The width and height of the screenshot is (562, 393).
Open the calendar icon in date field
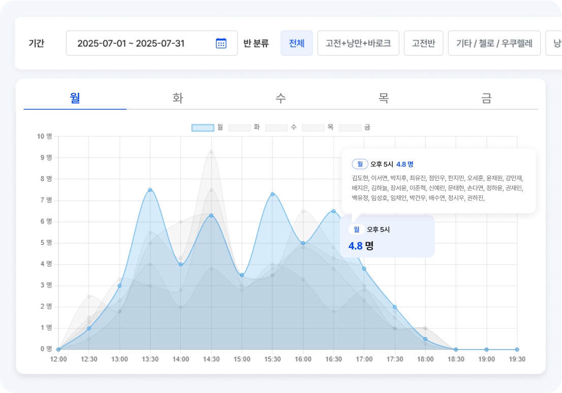(221, 43)
